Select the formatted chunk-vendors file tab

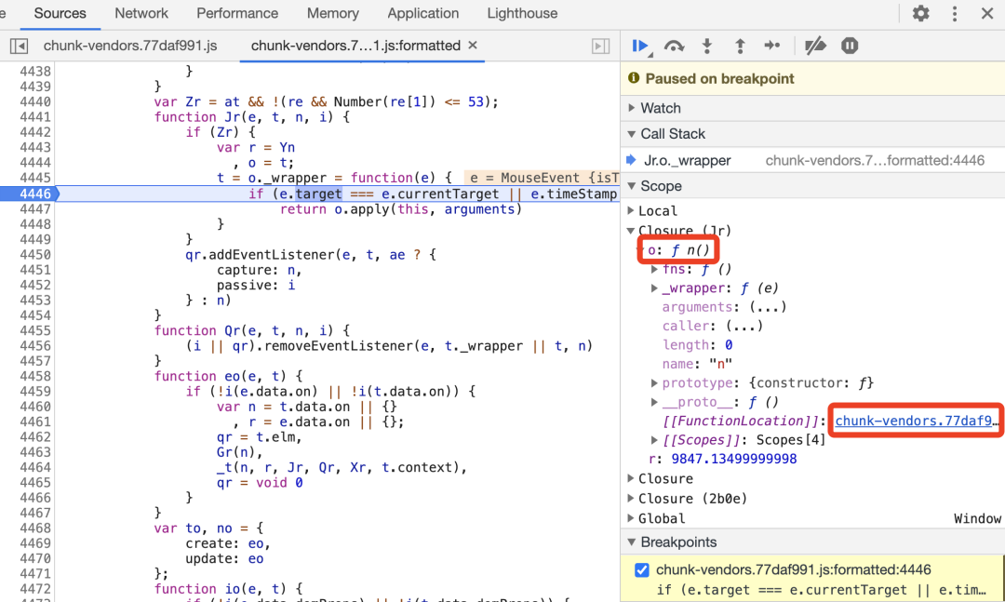pyautogui.click(x=355, y=46)
